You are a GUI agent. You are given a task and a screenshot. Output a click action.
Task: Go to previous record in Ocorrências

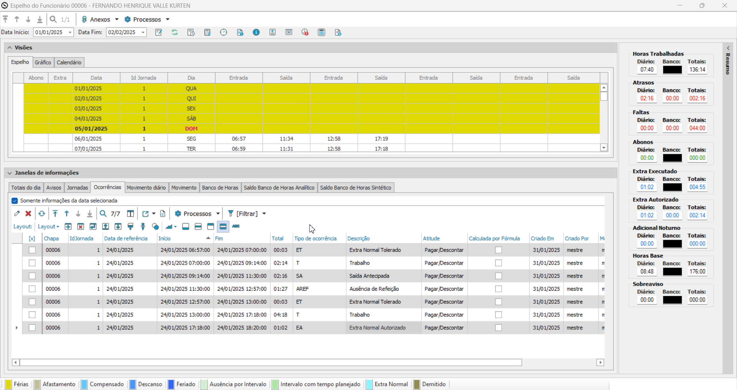pyautogui.click(x=67, y=214)
